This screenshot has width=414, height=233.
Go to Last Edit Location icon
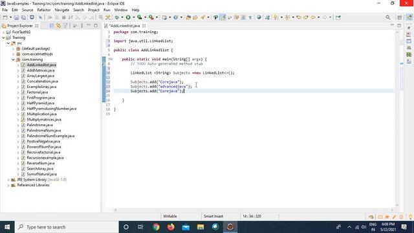point(299,17)
